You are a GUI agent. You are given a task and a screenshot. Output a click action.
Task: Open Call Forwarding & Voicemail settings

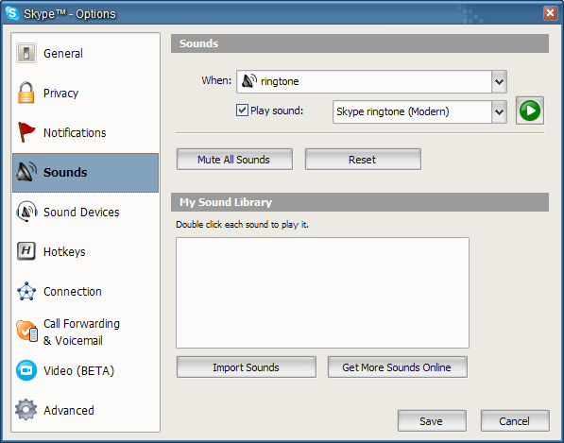pos(86,332)
